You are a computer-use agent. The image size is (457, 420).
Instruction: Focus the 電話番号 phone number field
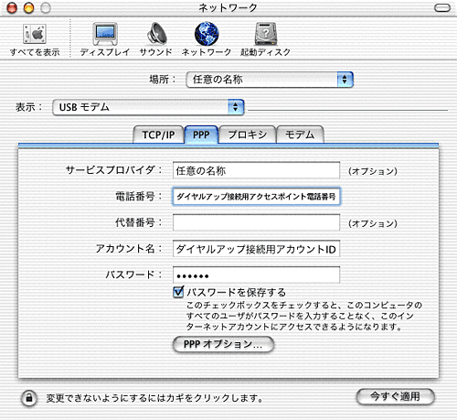[256, 197]
